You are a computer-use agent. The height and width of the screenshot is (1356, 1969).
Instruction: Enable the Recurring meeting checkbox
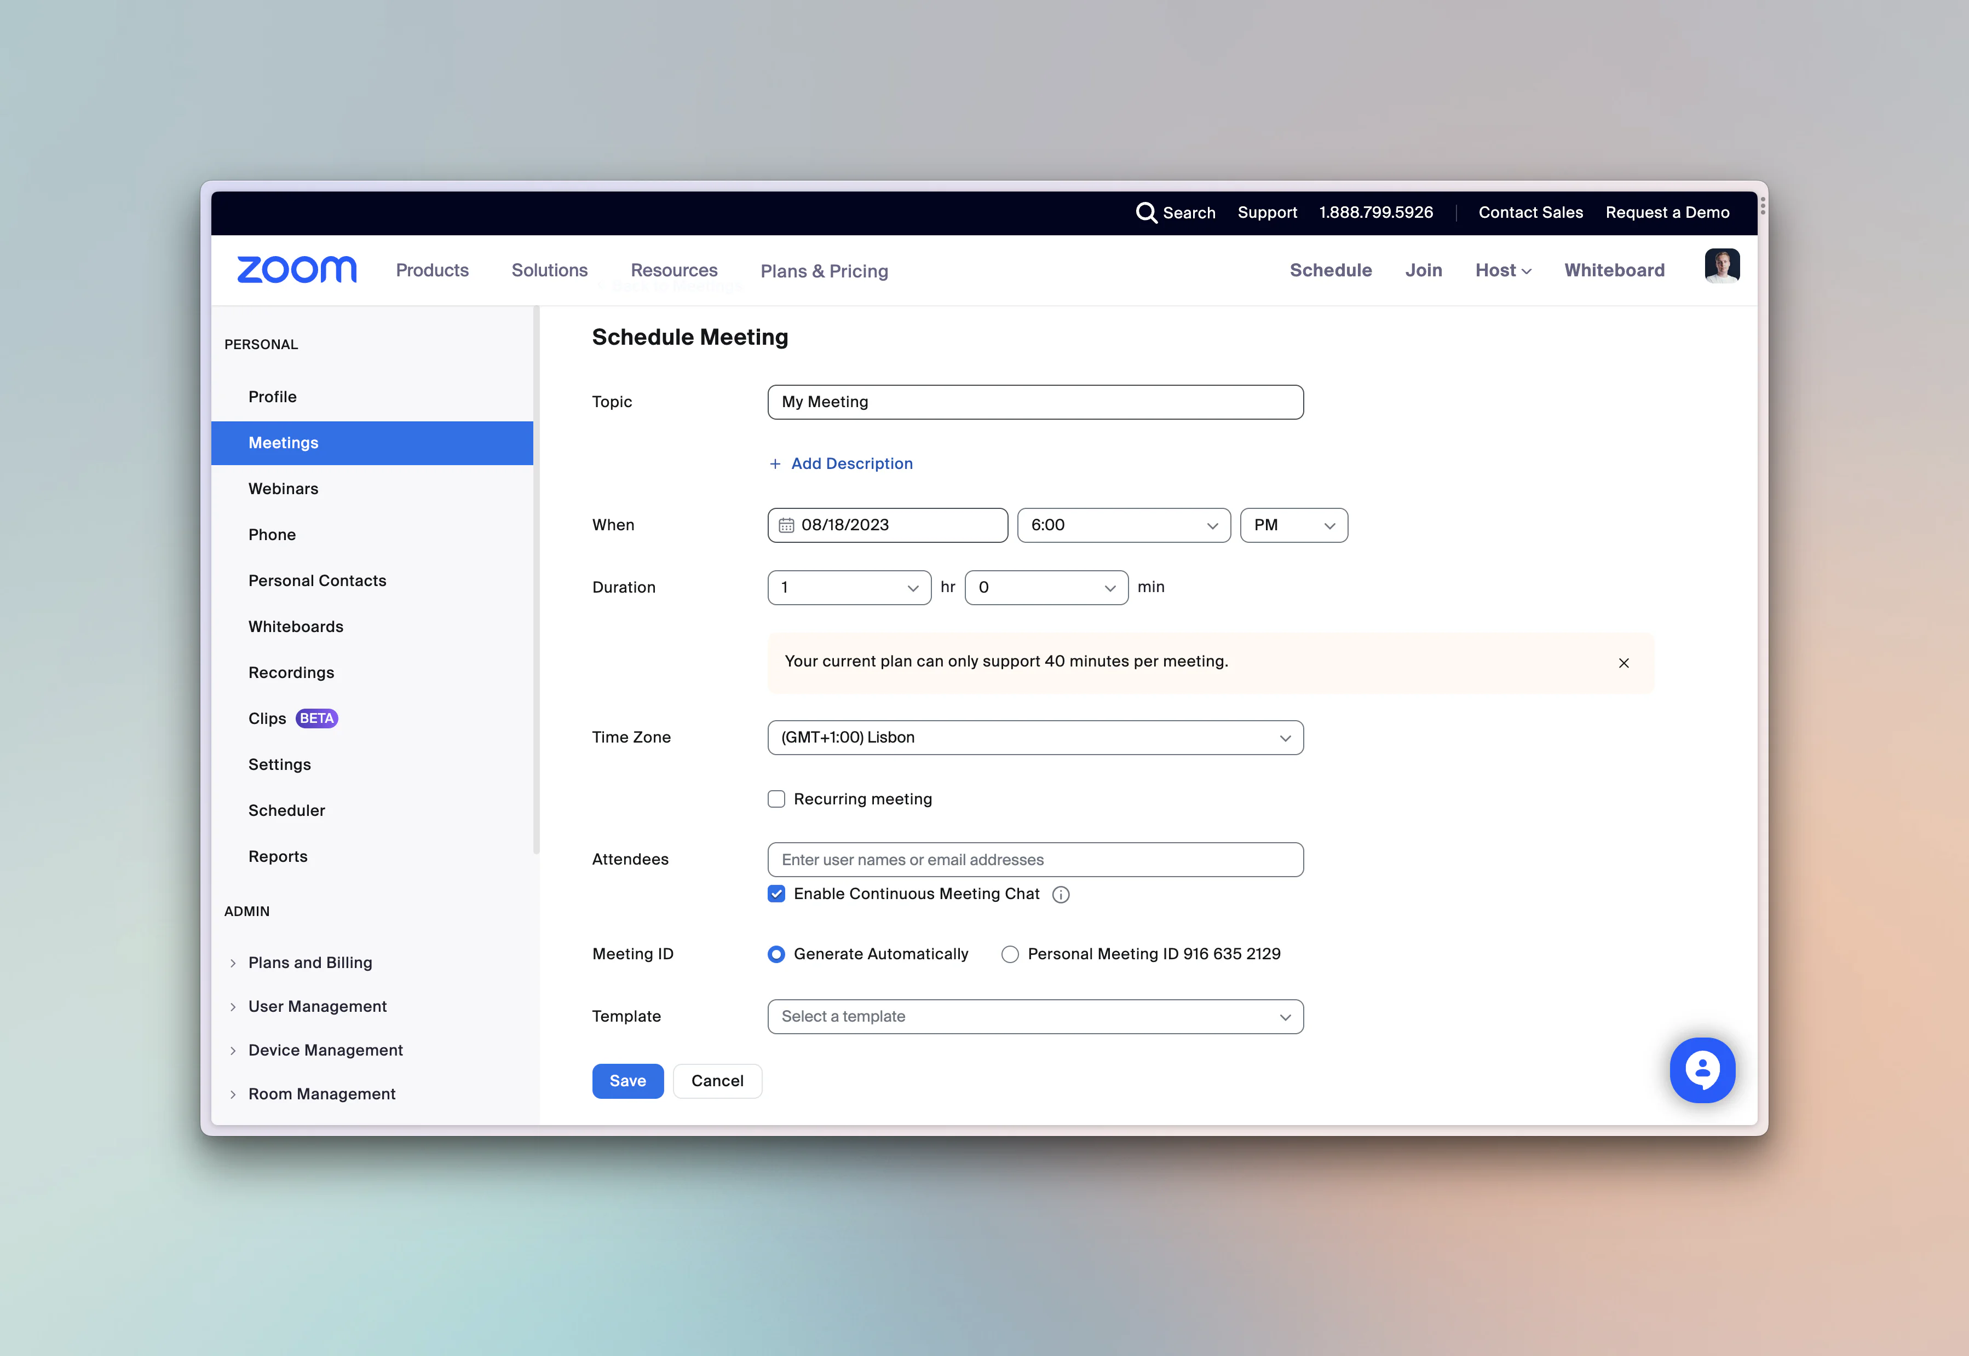point(776,798)
